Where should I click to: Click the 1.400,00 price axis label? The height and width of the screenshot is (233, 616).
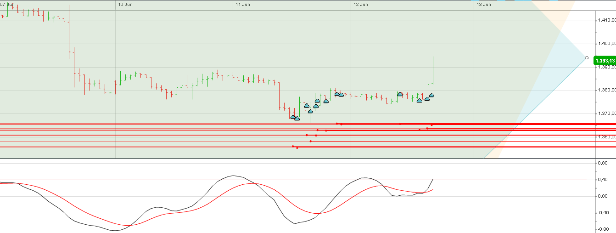[x=606, y=44]
